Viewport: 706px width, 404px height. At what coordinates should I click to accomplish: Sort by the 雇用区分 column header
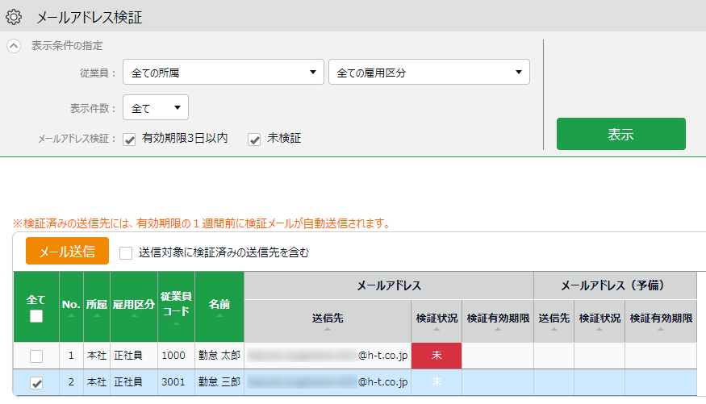(133, 306)
